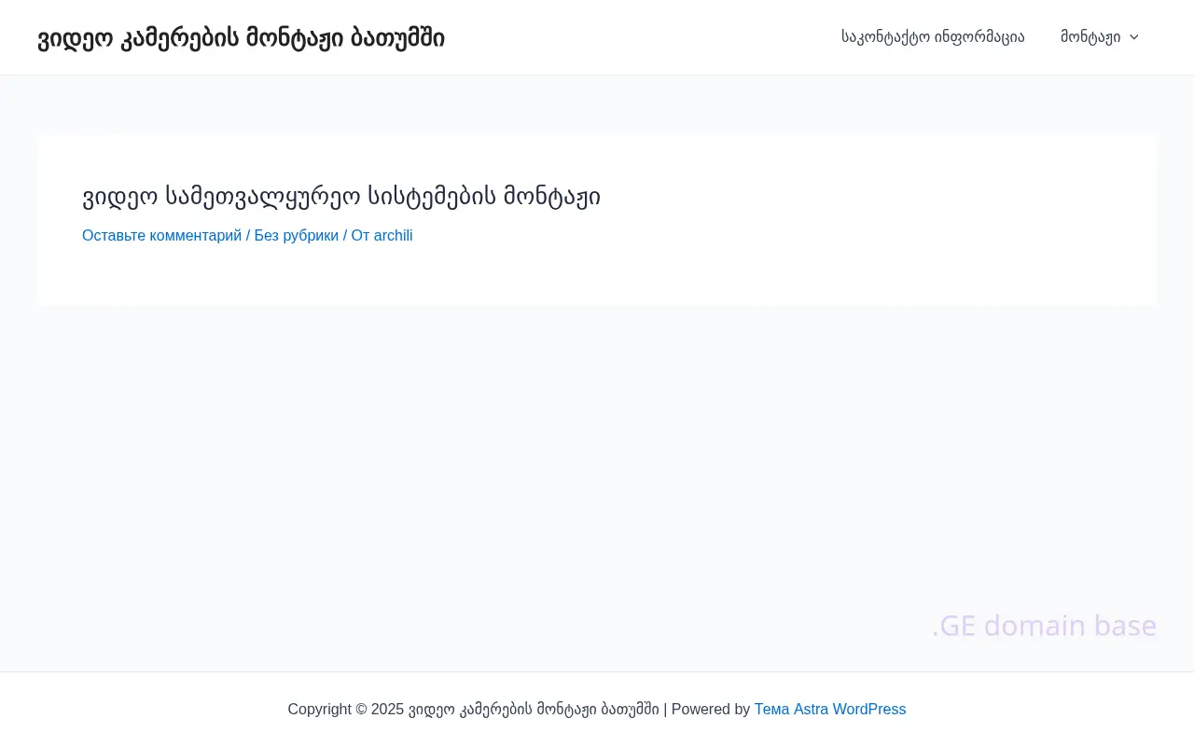
Task: Click the copyright text in the footer
Action: 466,709
